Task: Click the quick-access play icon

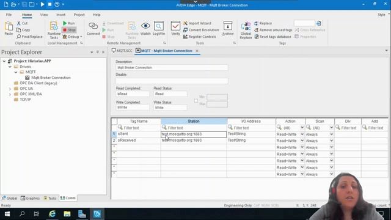Action: 42,4
